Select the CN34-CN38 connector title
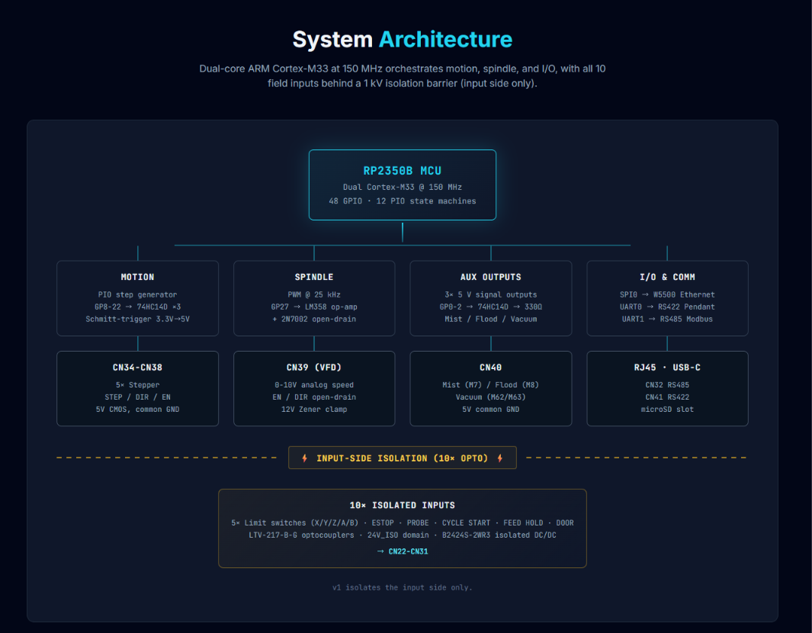Image resolution: width=812 pixels, height=633 pixels. coord(138,368)
